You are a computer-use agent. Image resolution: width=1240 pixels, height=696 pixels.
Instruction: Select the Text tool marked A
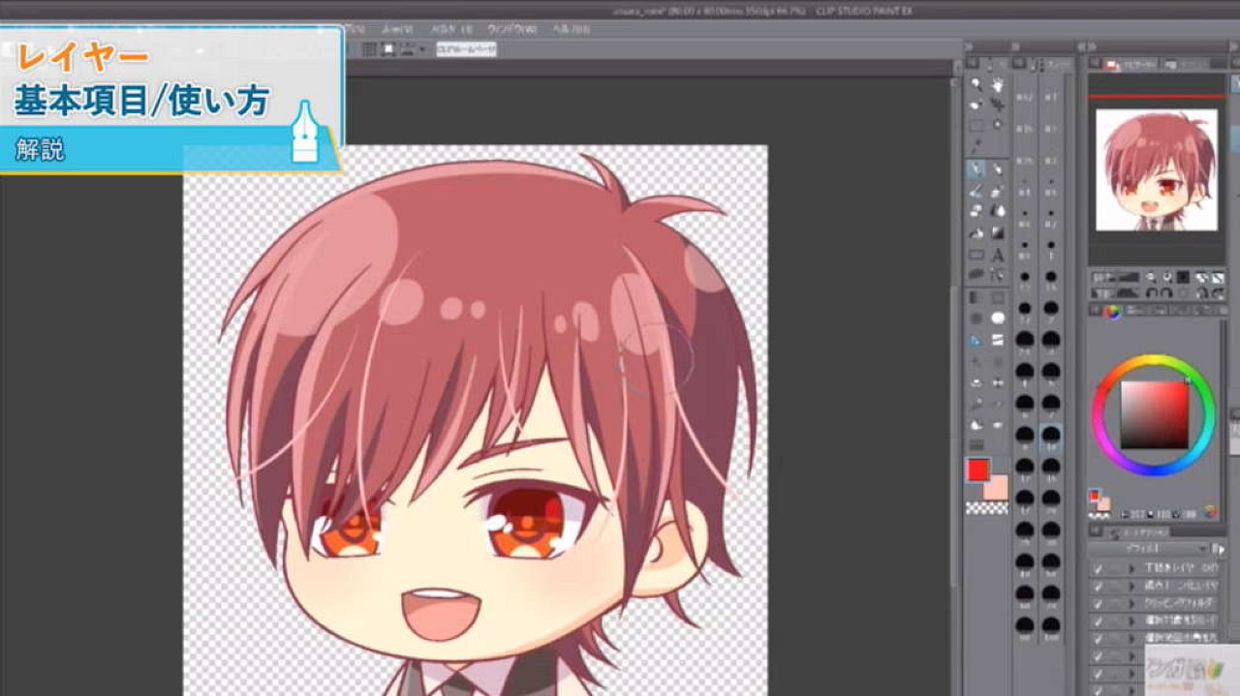(998, 255)
